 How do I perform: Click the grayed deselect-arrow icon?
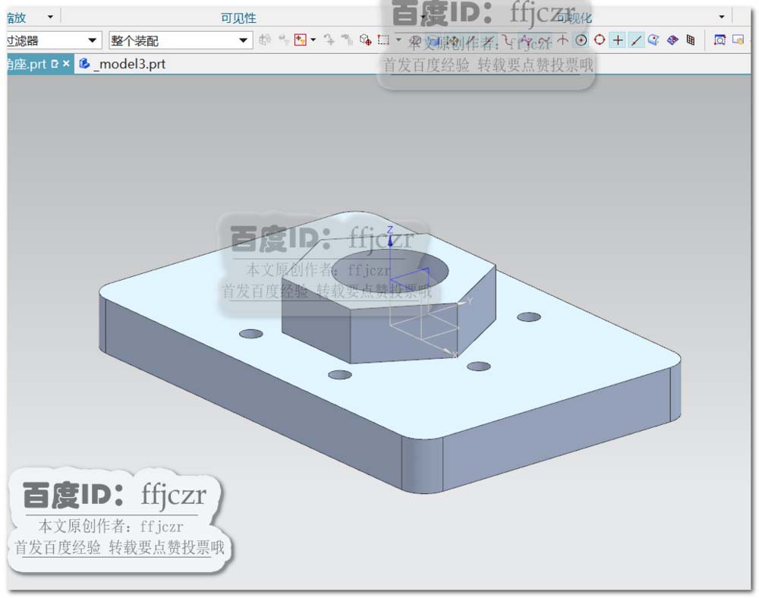(329, 39)
